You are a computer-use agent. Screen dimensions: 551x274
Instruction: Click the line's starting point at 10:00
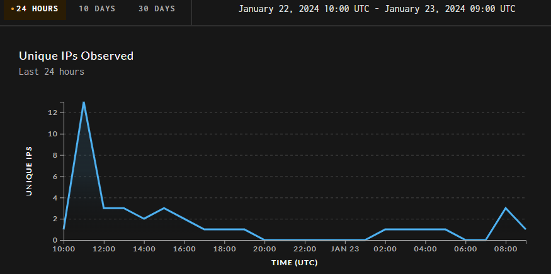pyautogui.click(x=64, y=229)
